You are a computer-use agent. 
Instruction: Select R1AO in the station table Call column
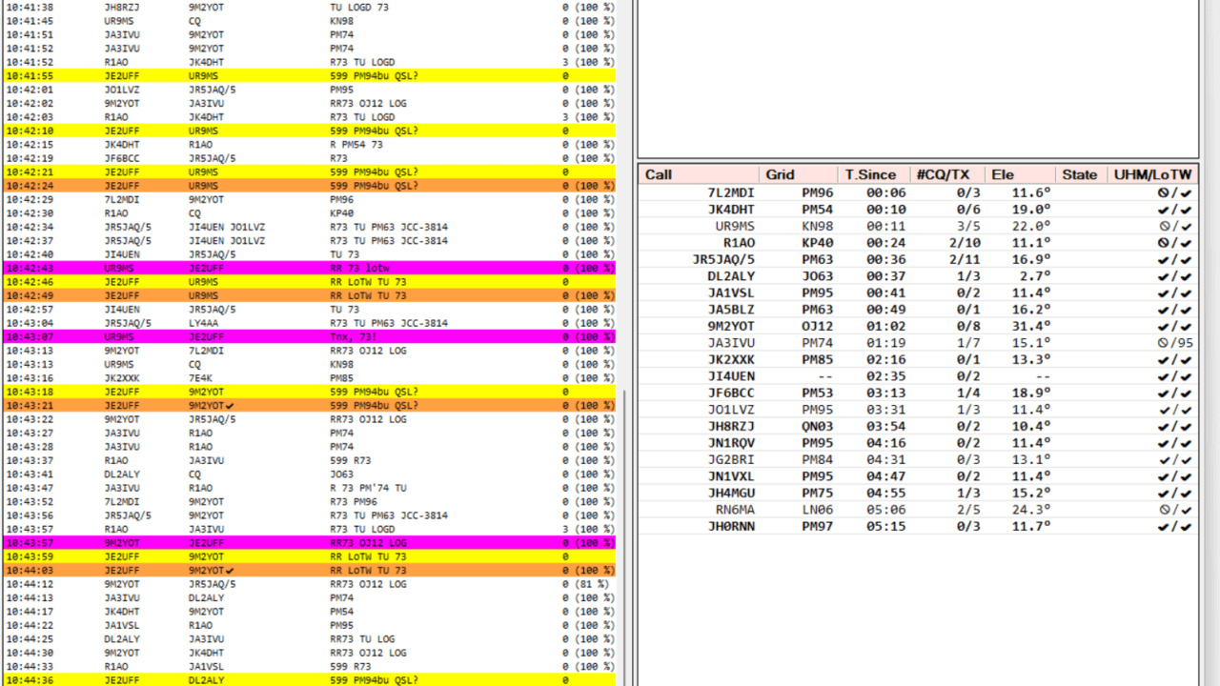point(739,243)
